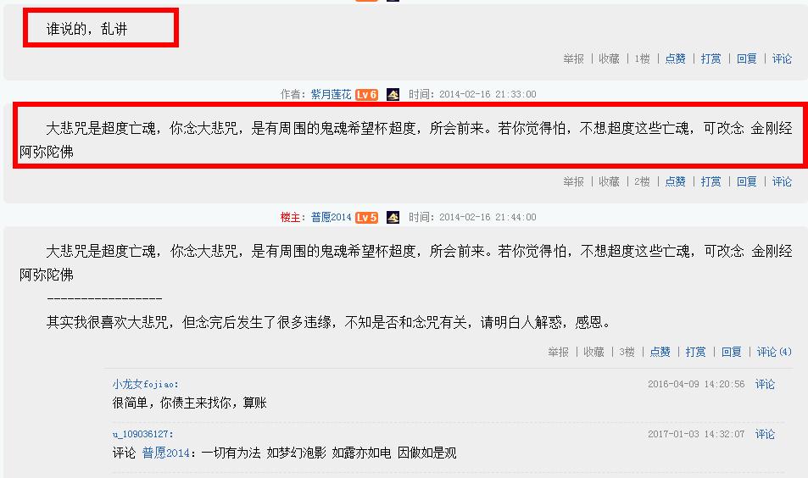Open commenter profile 小龙女fojiao
Viewport: 808px width, 478px height.
click(x=145, y=384)
